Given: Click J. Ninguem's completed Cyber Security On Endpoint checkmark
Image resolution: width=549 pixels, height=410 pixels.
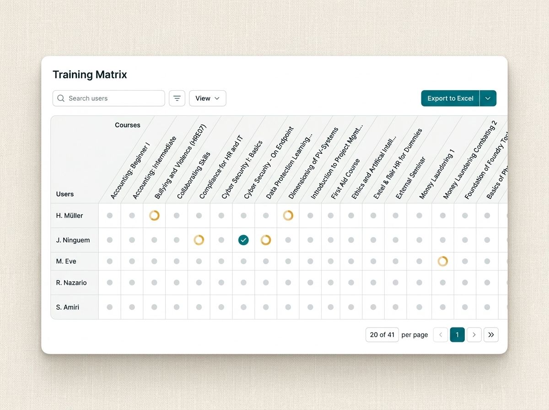Looking at the screenshot, I should pos(243,240).
